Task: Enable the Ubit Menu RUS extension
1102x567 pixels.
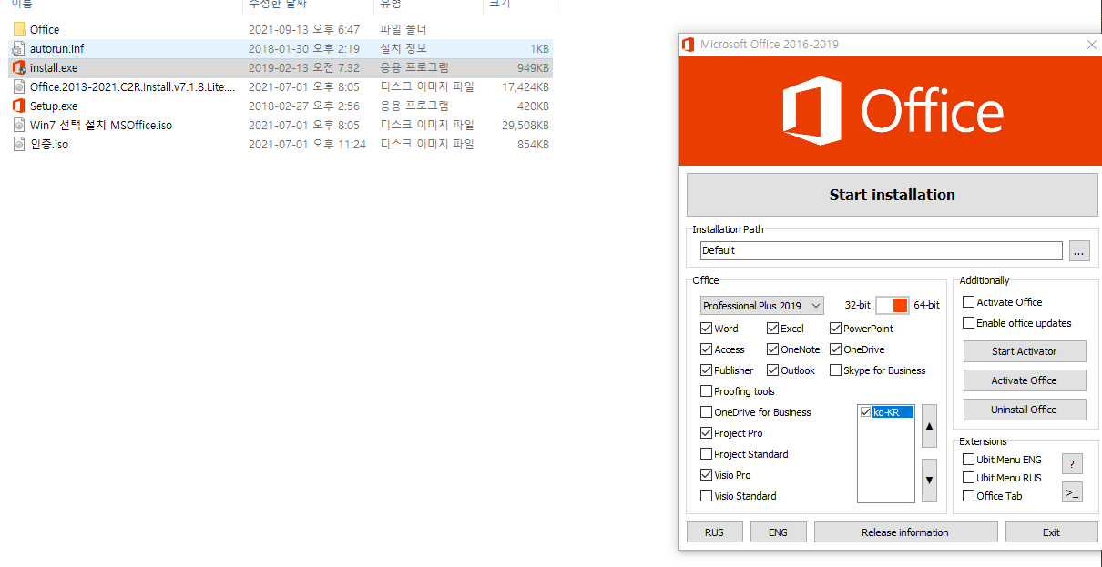Action: click(969, 478)
